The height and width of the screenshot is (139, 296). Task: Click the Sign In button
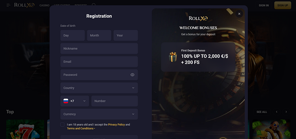264,5
